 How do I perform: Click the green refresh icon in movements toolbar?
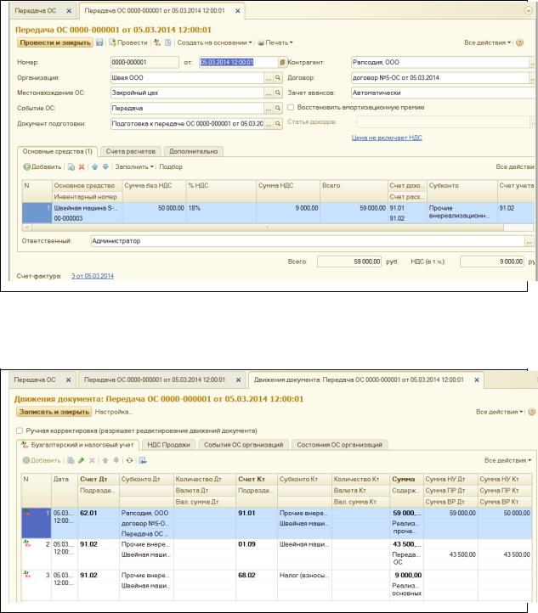click(129, 460)
